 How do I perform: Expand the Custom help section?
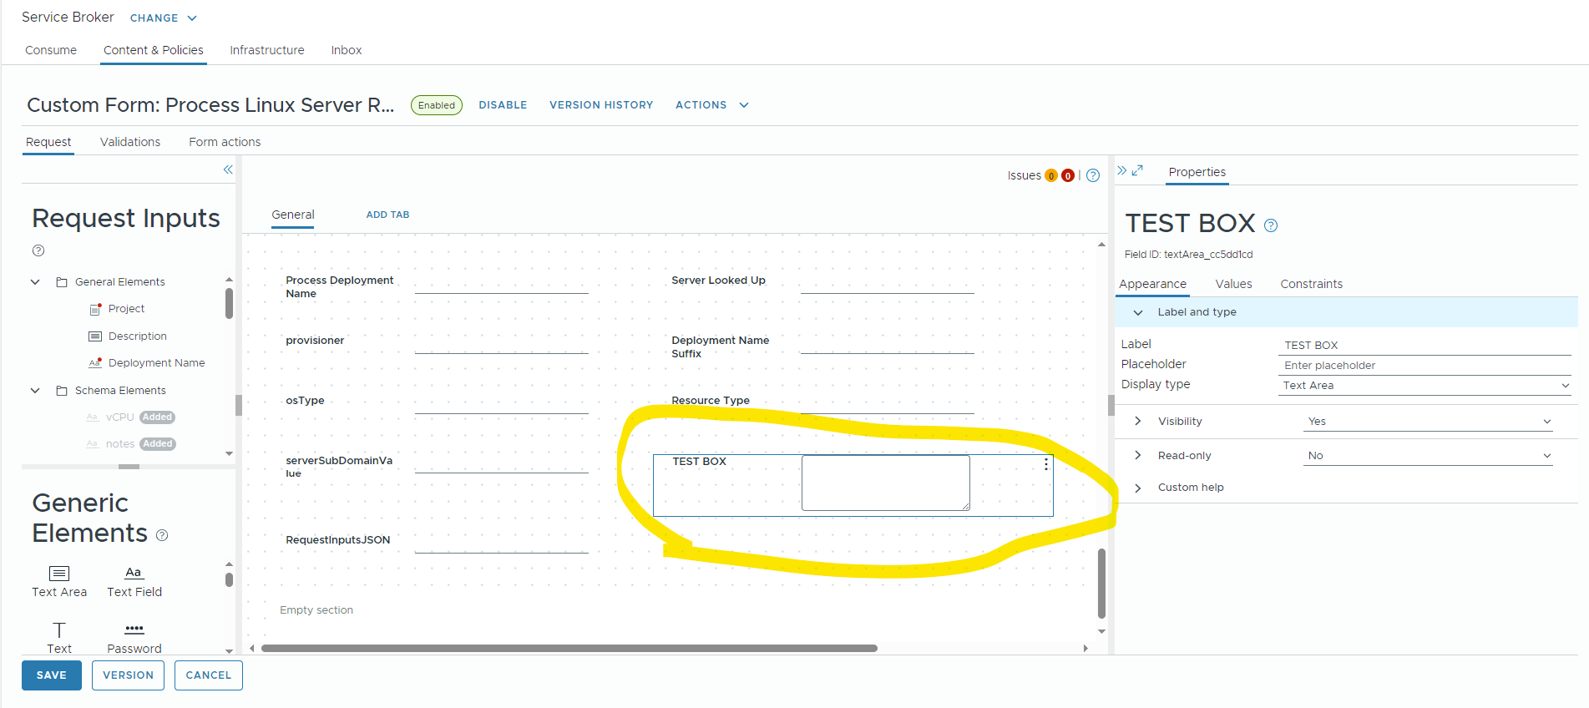tap(1138, 488)
